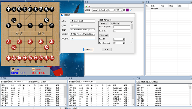Select the red 炮 on file 二
192x109 pixels.
46,47
